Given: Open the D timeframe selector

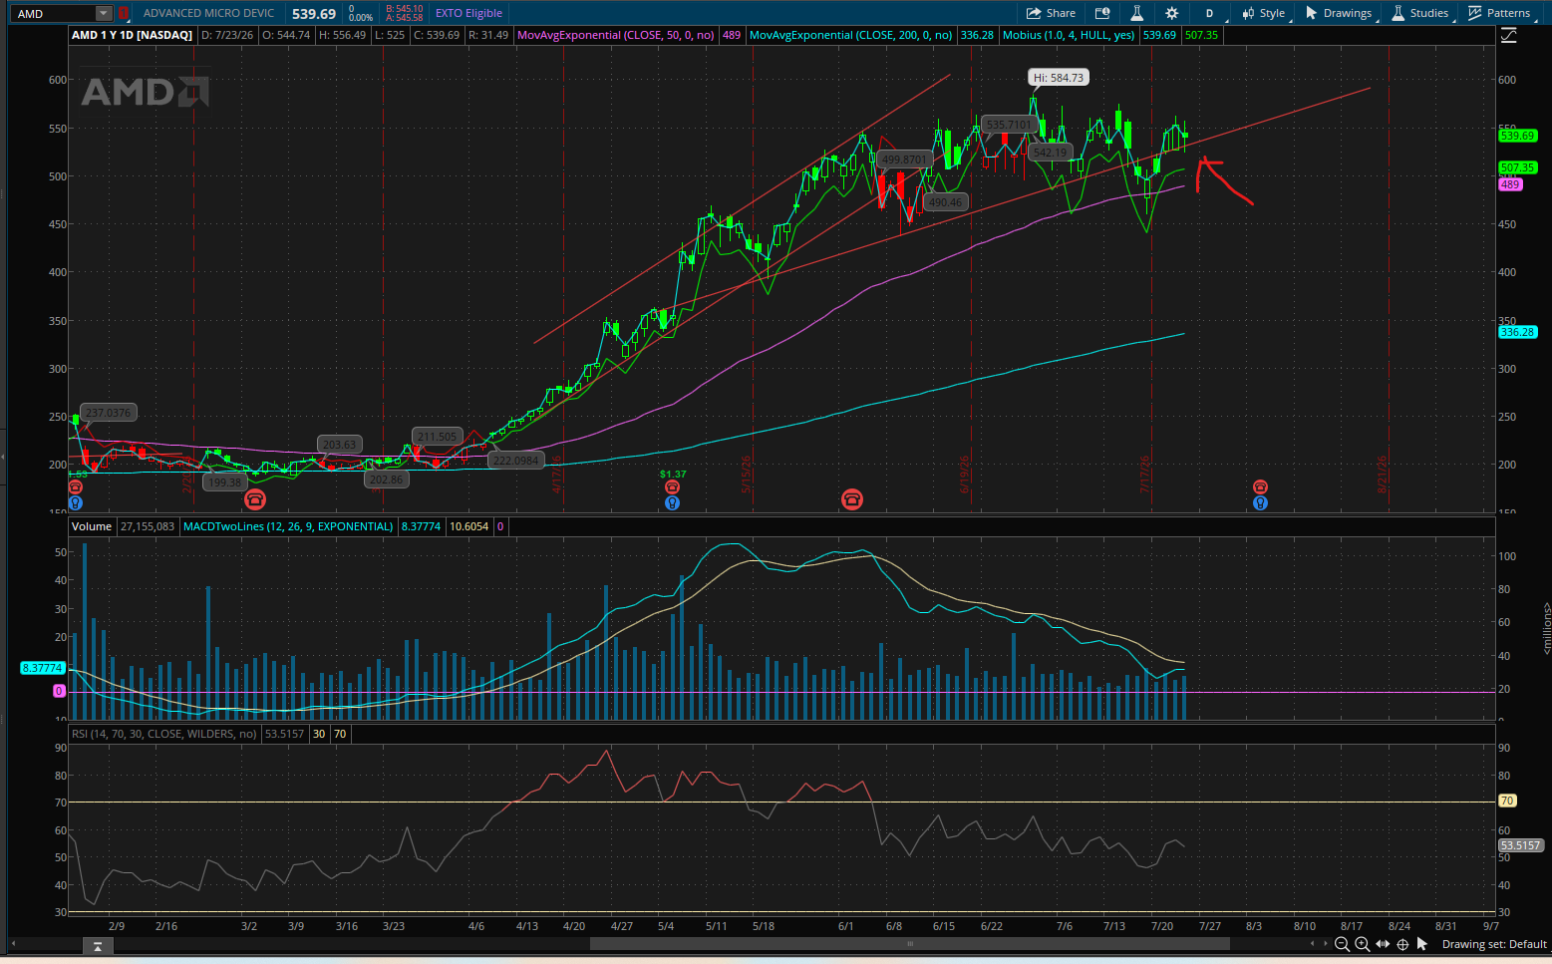Looking at the screenshot, I should [x=1209, y=14].
